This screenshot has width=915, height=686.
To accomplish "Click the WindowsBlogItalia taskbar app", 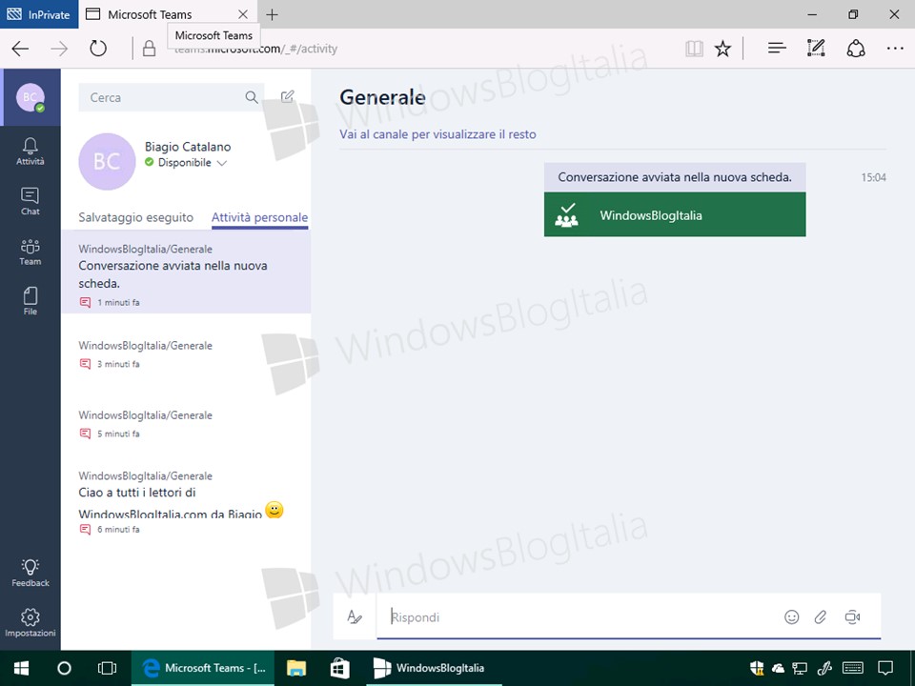I will pos(434,668).
